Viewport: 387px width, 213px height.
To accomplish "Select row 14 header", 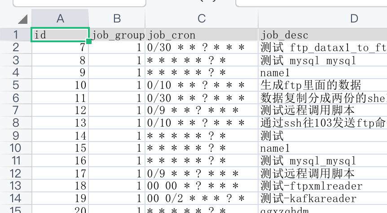I will point(16,198).
